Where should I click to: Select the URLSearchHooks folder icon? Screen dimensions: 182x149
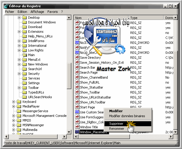tap(24, 97)
